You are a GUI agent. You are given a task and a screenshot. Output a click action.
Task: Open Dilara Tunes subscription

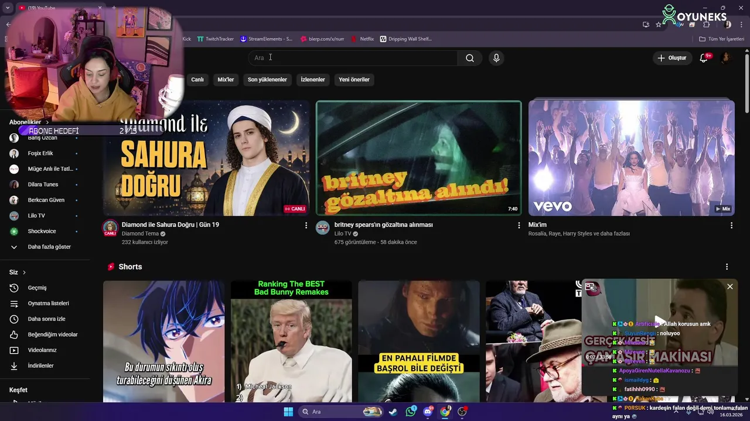[44, 184]
